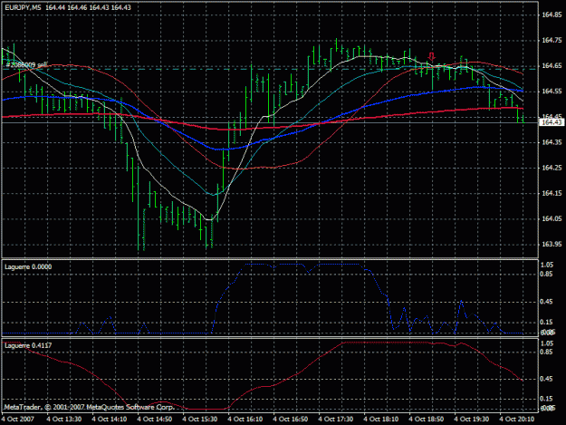Select the 'Laguerre 0.4117' indicator label
This screenshot has height=425, width=566.
click(28, 345)
